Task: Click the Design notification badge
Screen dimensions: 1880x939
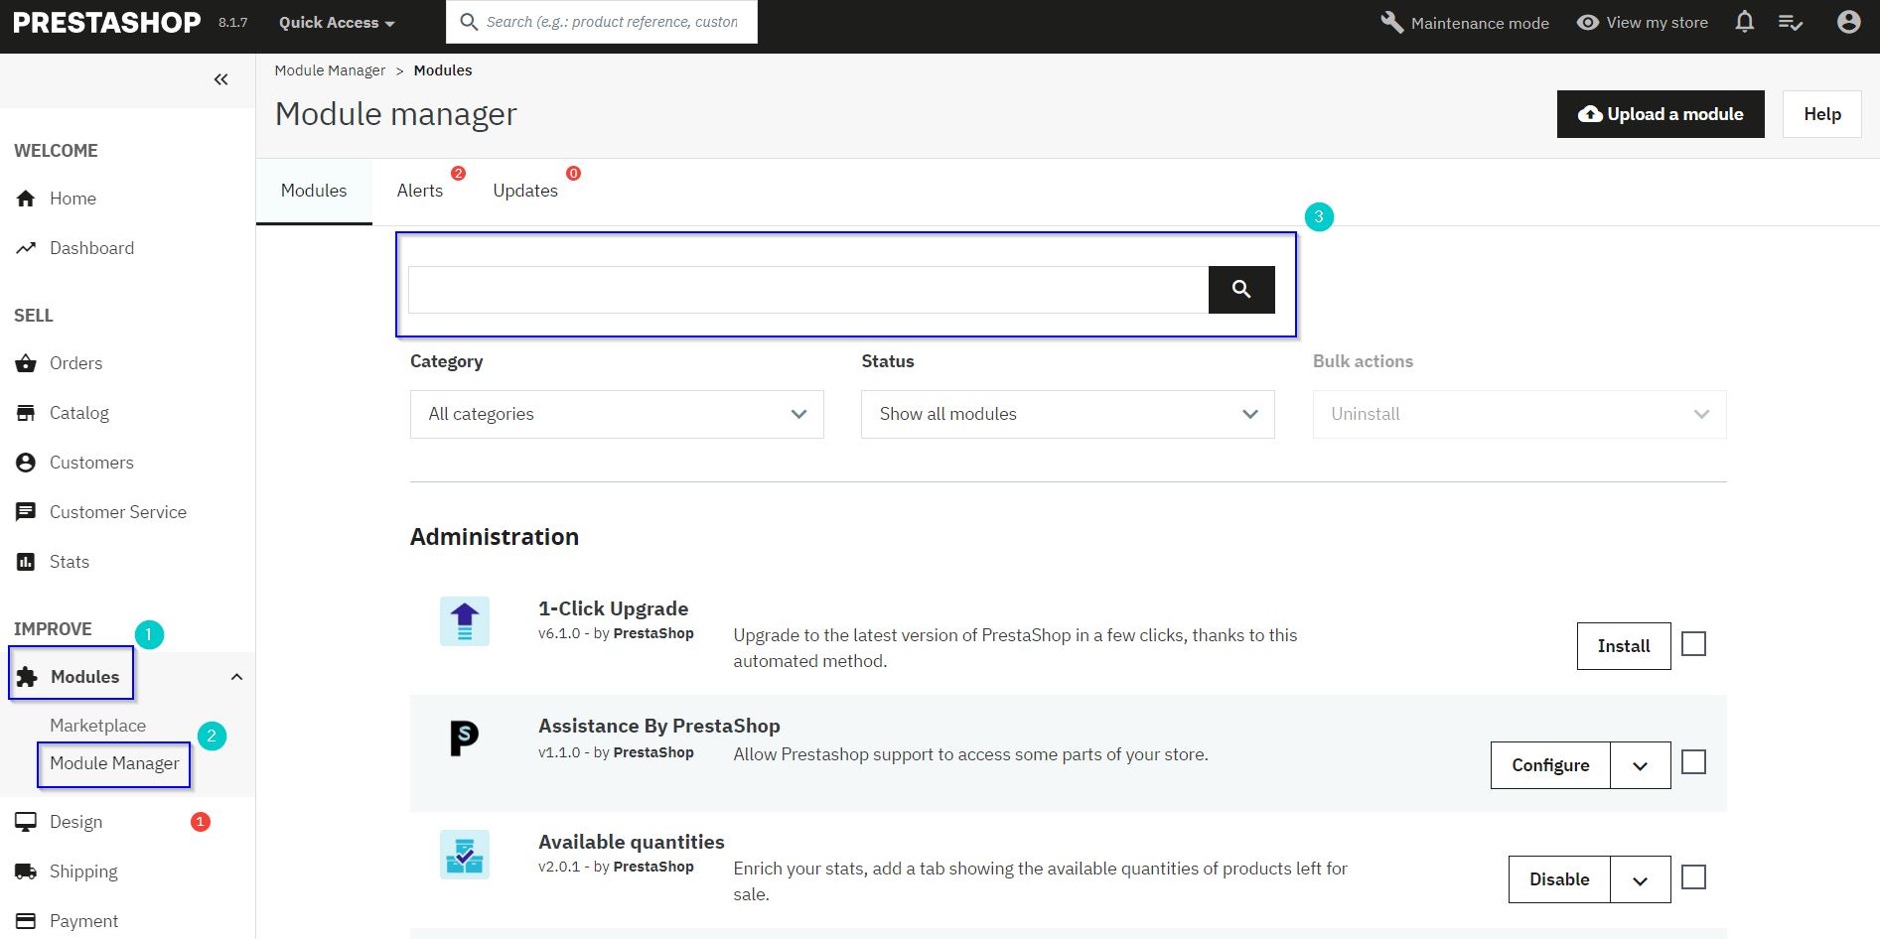Action: click(x=201, y=822)
